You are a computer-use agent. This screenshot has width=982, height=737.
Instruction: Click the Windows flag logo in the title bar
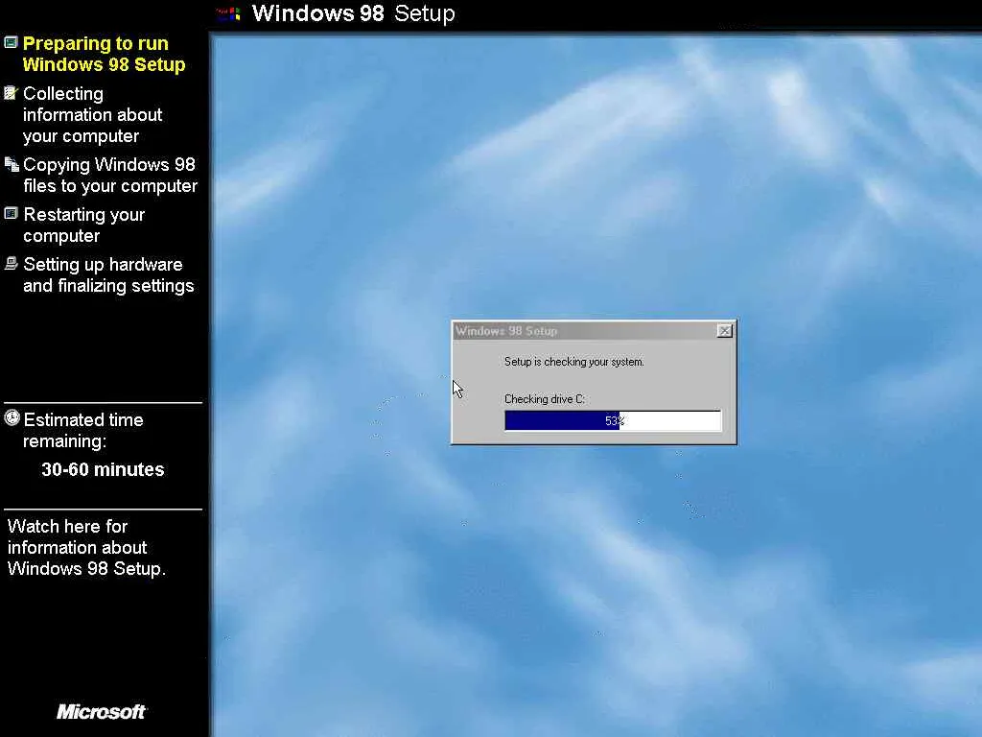pos(228,13)
